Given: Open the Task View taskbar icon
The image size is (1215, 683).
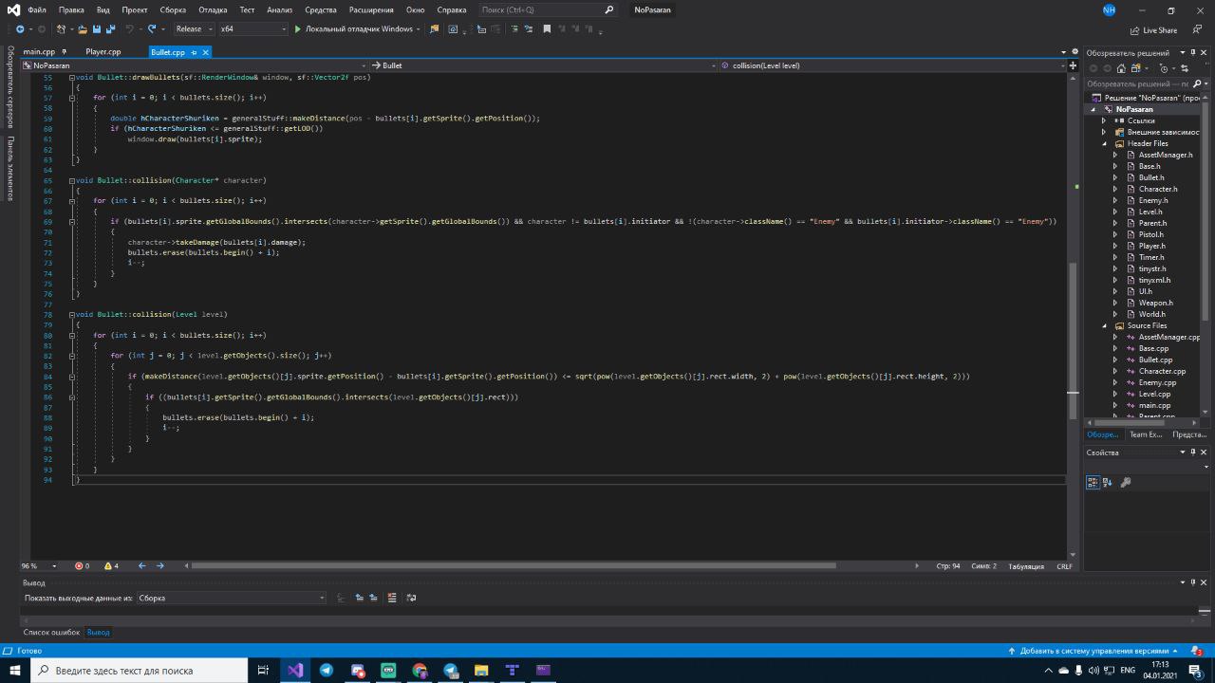Looking at the screenshot, I should click(x=264, y=670).
